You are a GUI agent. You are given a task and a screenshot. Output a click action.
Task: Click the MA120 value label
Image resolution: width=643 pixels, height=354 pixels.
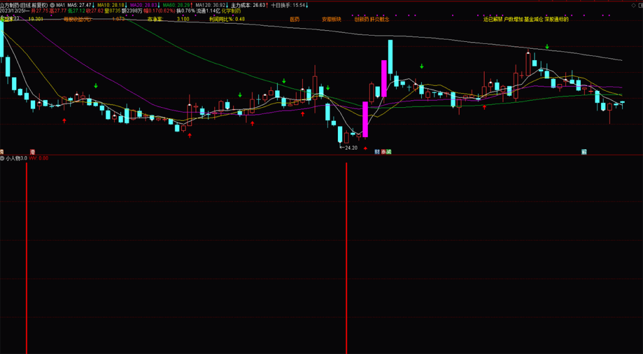tap(210, 4)
